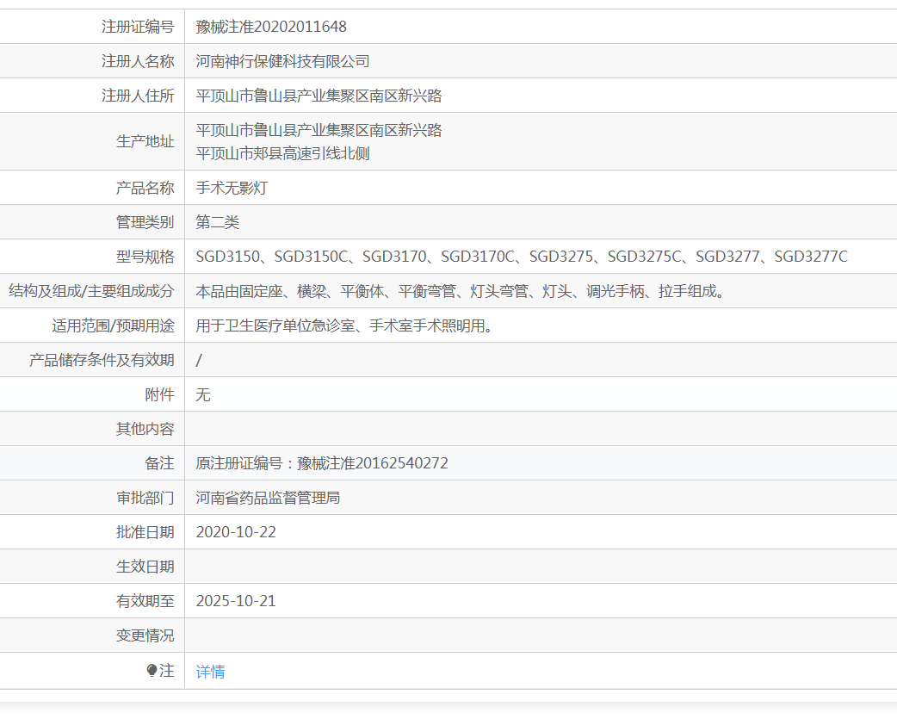The width and height of the screenshot is (897, 719).
Task: Click the 结构及组成/主要组成成分 label
Action: pos(91,291)
